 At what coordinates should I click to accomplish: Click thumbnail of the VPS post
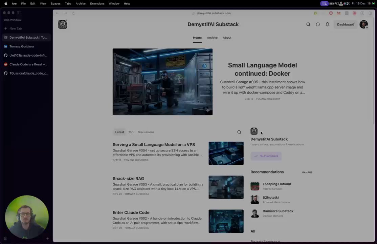[x=226, y=153]
